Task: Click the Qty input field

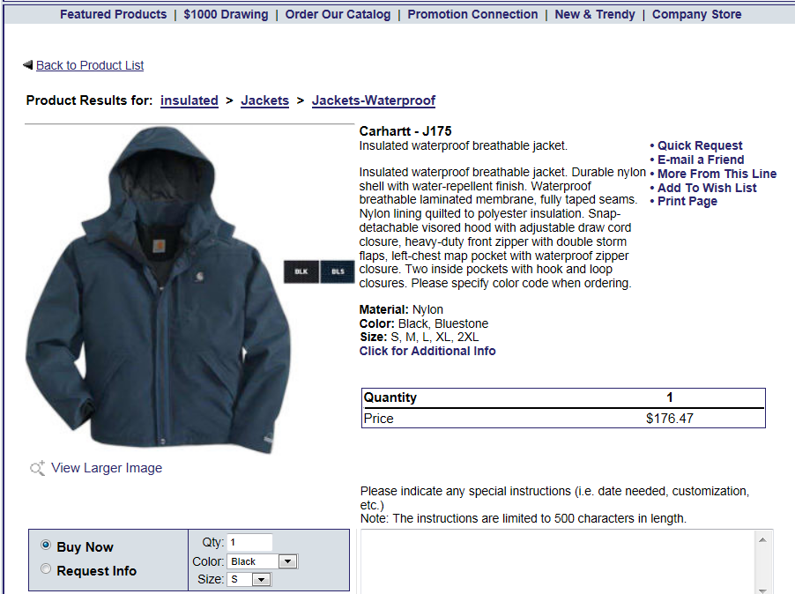Action: pyautogui.click(x=249, y=542)
